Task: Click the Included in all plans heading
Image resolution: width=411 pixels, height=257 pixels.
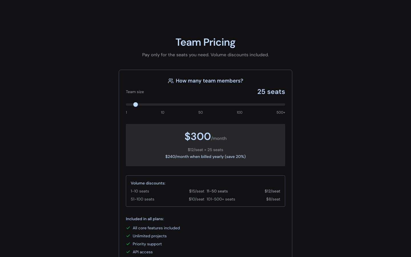Action: click(145, 219)
